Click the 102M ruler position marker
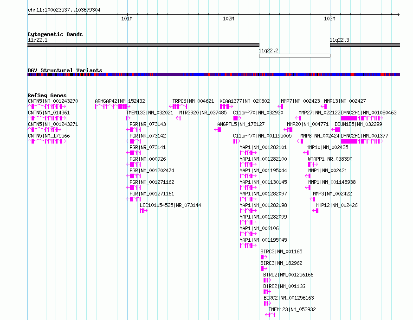This screenshot has width=413, height=320. (228, 19)
